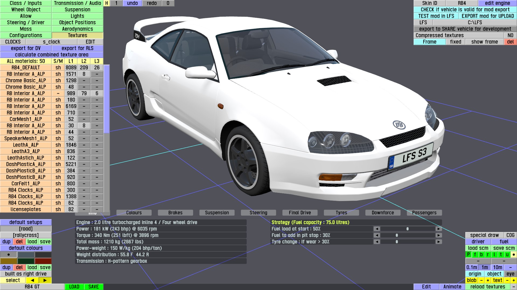
Task: Click the yellow dot view button
Action: click(x=514, y=255)
